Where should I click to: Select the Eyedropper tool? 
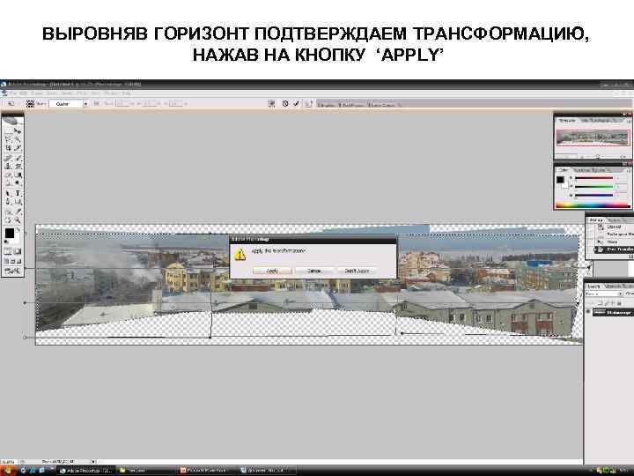[x=18, y=212]
